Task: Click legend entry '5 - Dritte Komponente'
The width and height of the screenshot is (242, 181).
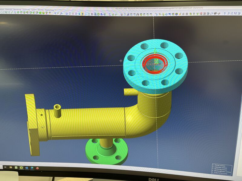Action: point(220,173)
